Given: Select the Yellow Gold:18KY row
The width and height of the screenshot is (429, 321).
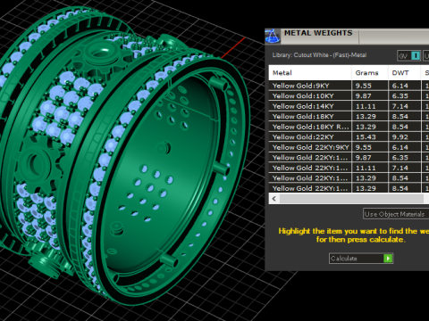Looking at the screenshot, I should tap(349, 117).
